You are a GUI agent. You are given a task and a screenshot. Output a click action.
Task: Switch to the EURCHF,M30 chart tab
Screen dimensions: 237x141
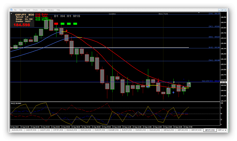click(x=100, y=130)
